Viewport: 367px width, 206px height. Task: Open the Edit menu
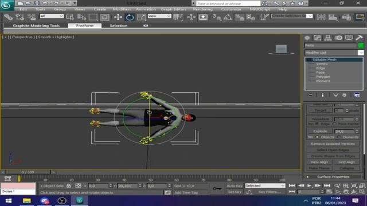[23, 9]
